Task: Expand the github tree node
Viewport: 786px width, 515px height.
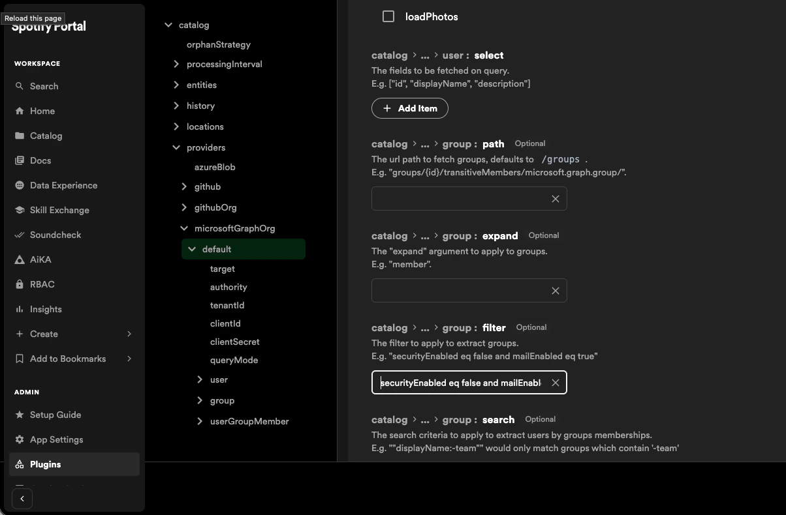Action: (x=184, y=186)
